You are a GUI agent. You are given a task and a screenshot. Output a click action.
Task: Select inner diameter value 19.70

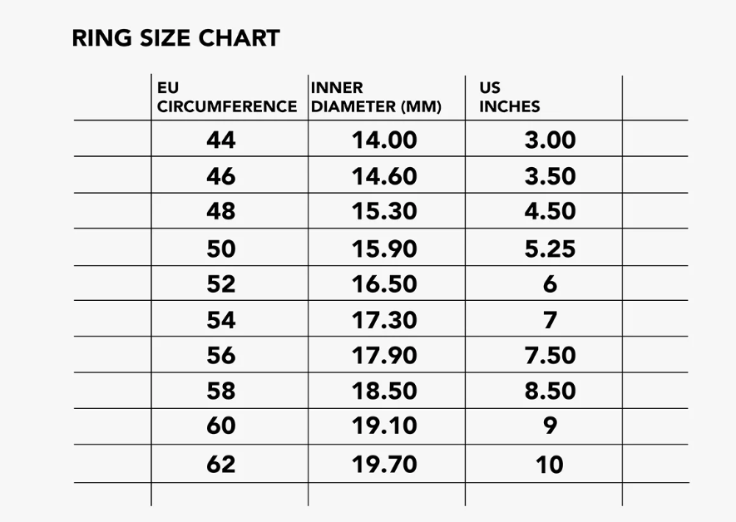(384, 465)
